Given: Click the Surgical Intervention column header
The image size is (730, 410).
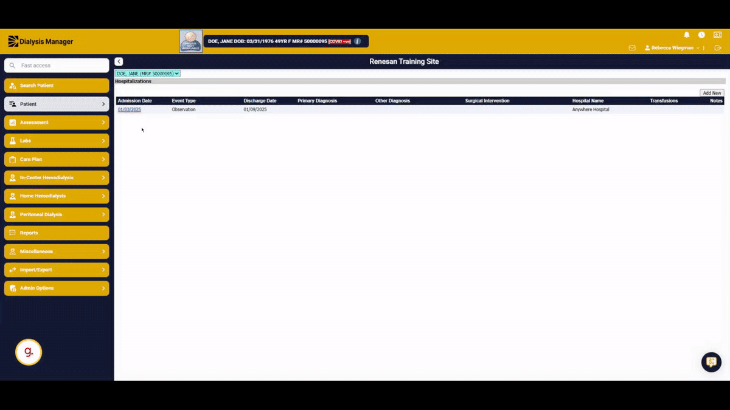Looking at the screenshot, I should click(x=487, y=101).
